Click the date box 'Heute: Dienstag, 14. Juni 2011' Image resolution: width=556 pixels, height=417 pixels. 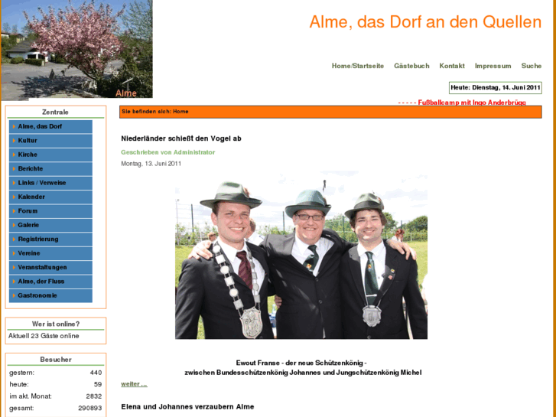pyautogui.click(x=496, y=88)
